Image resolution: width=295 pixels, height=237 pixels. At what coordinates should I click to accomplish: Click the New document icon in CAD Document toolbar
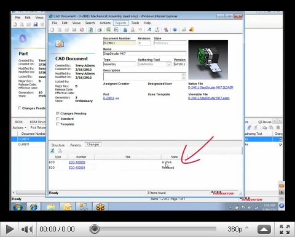(x=52, y=30)
